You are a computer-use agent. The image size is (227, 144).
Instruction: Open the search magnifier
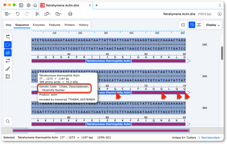(x=8, y=121)
